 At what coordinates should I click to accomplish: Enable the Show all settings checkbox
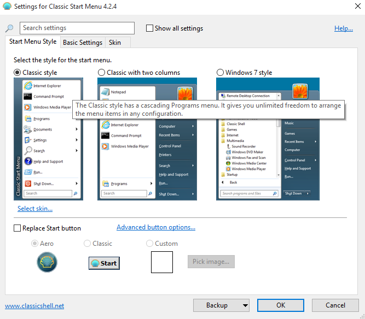point(149,28)
